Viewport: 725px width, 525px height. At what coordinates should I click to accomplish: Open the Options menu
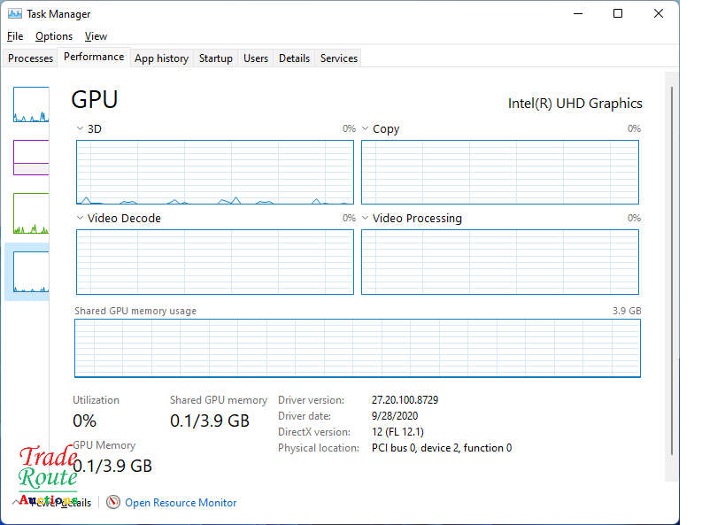point(53,36)
